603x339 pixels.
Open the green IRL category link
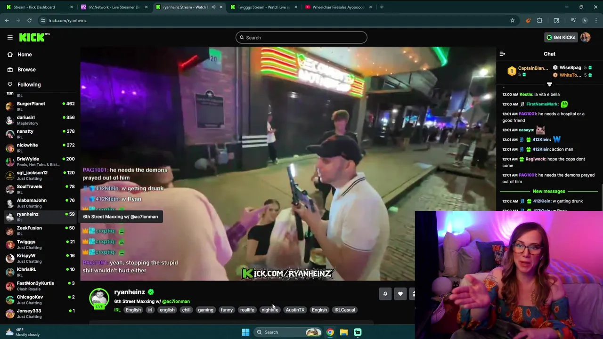pyautogui.click(x=117, y=310)
